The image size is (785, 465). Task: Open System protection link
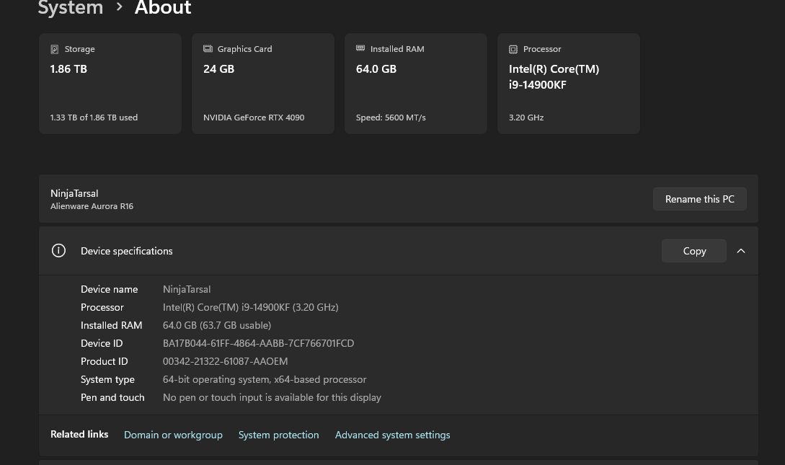(278, 435)
